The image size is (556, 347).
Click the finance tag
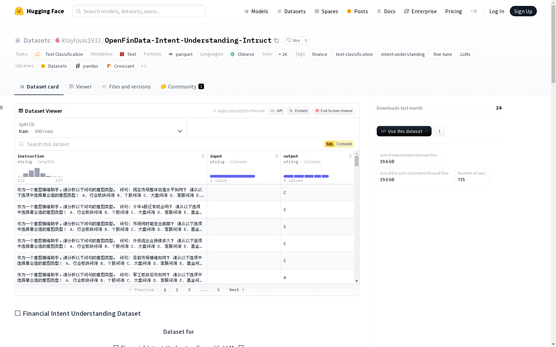[x=320, y=54]
